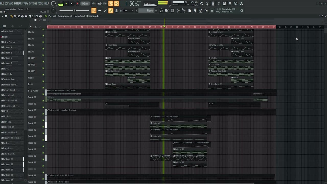327x184 pixels.
Task: Open the shop cart icon
Action: click(212, 10)
